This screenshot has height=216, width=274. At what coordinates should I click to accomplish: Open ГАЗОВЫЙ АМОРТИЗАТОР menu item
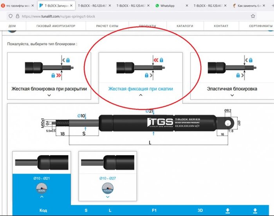click(x=56, y=26)
